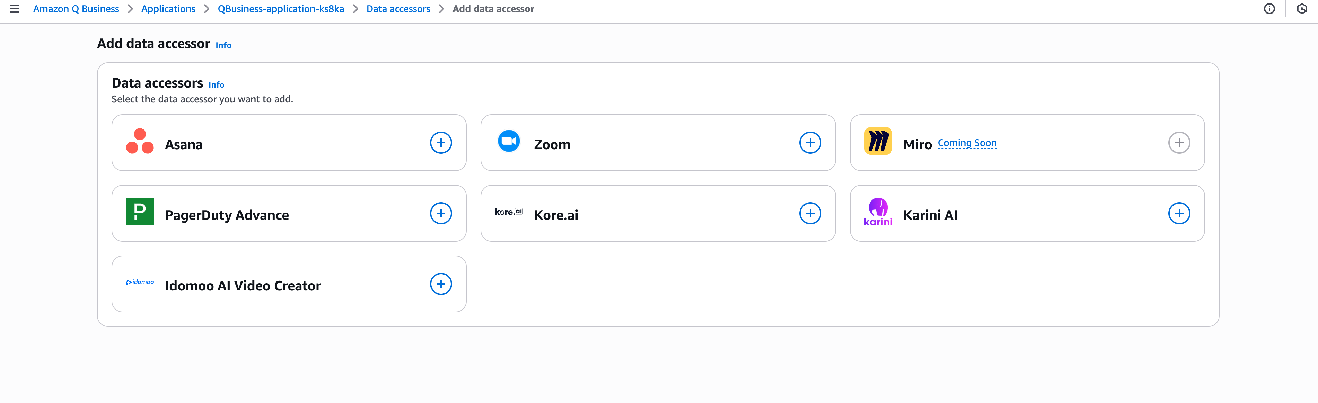Add the Zoom data accessor with plus button
The width and height of the screenshot is (1318, 403).
click(x=810, y=142)
